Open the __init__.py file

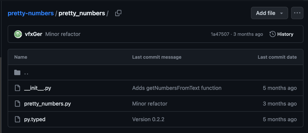tap(38, 88)
